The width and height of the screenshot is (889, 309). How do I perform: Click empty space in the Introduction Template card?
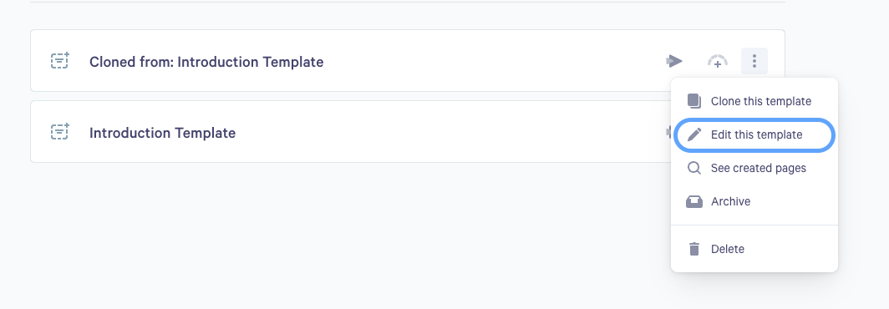(x=442, y=132)
